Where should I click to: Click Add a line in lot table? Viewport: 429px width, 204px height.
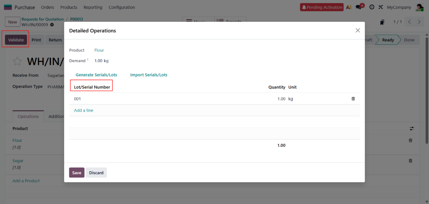(x=83, y=110)
